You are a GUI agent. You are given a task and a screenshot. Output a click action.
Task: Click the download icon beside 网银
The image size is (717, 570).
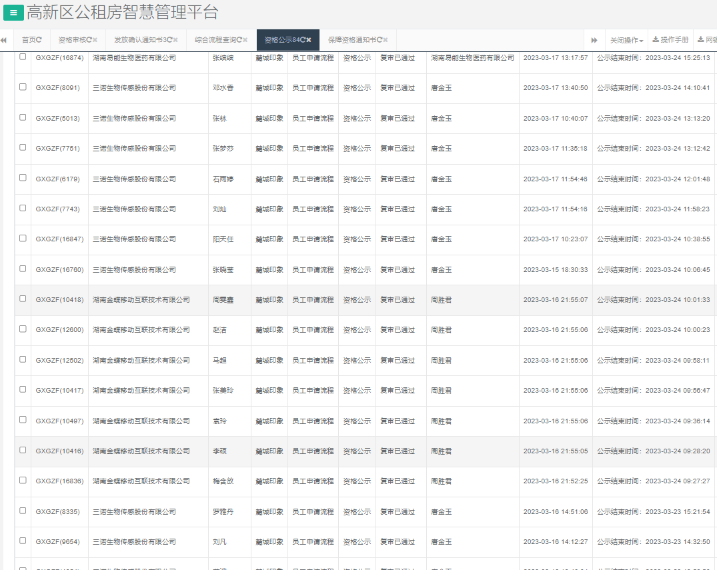[700, 39]
